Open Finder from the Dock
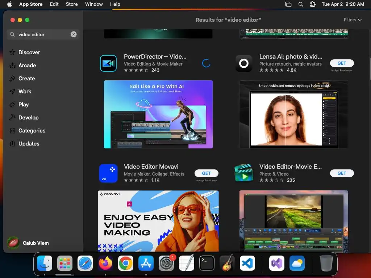 click(x=45, y=263)
